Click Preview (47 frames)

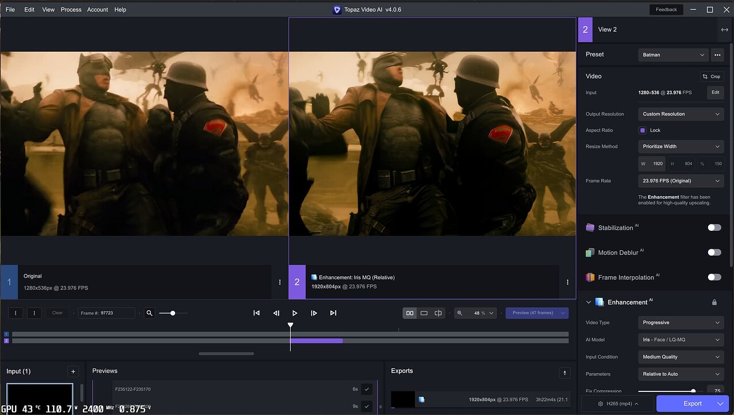click(x=533, y=313)
